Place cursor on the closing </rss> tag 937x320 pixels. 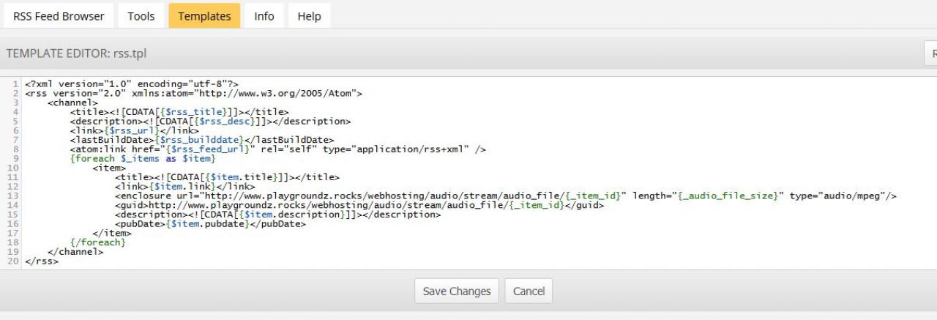42,261
